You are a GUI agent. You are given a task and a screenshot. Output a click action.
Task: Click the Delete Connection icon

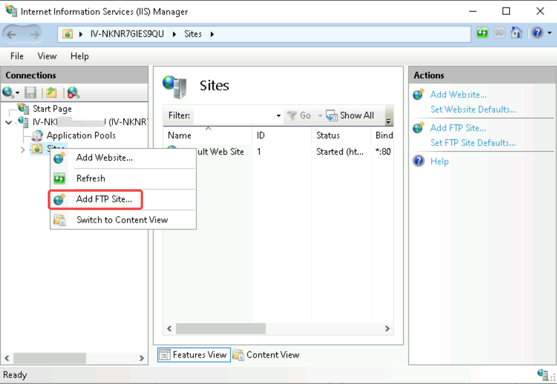pyautogui.click(x=73, y=93)
